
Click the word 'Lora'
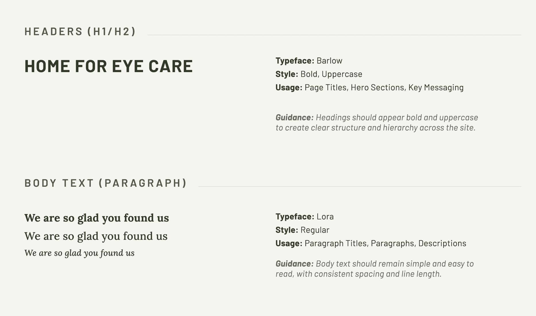coord(325,217)
